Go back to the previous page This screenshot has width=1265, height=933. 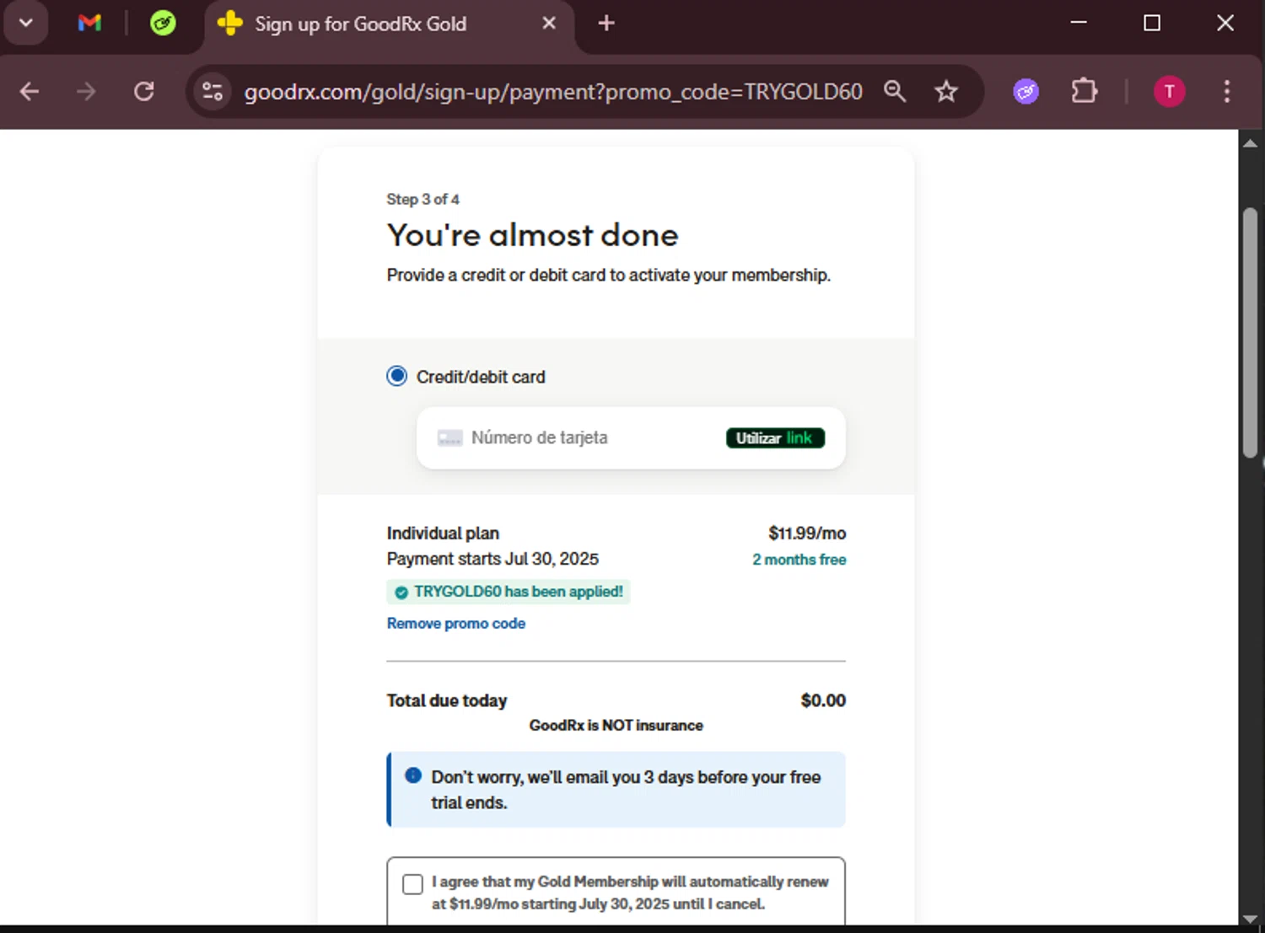pos(30,91)
